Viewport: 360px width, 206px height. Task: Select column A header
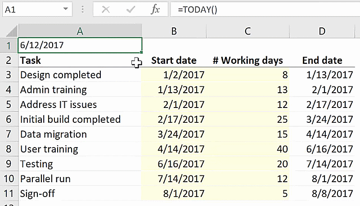(80, 31)
